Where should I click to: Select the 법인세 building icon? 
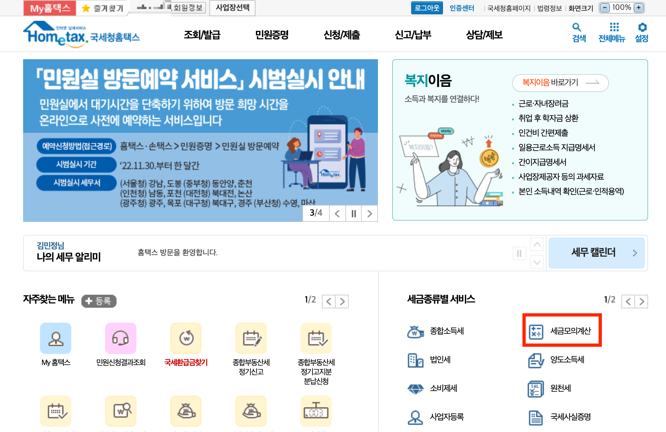click(415, 360)
